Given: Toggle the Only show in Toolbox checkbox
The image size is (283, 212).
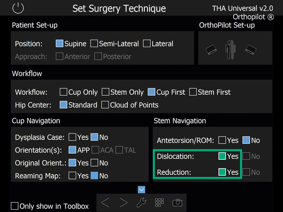Looking at the screenshot, I should [x=15, y=206].
